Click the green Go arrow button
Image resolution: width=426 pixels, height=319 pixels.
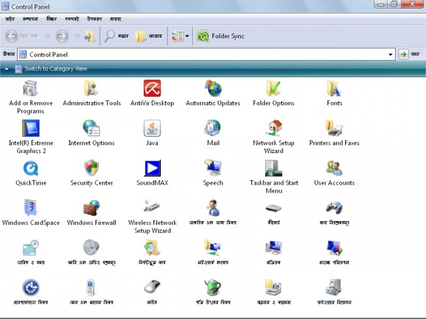tap(403, 54)
